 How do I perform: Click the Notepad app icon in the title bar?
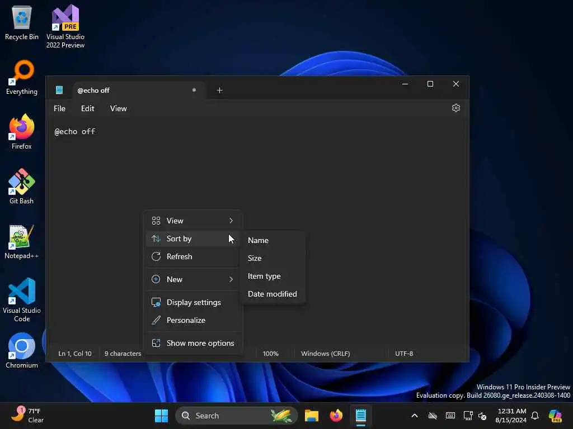coord(59,90)
